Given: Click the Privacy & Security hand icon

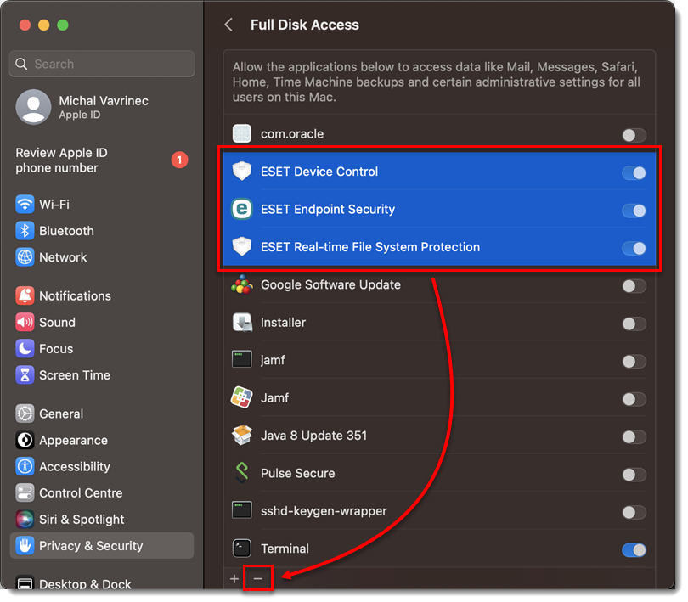Looking at the screenshot, I should pyautogui.click(x=25, y=545).
